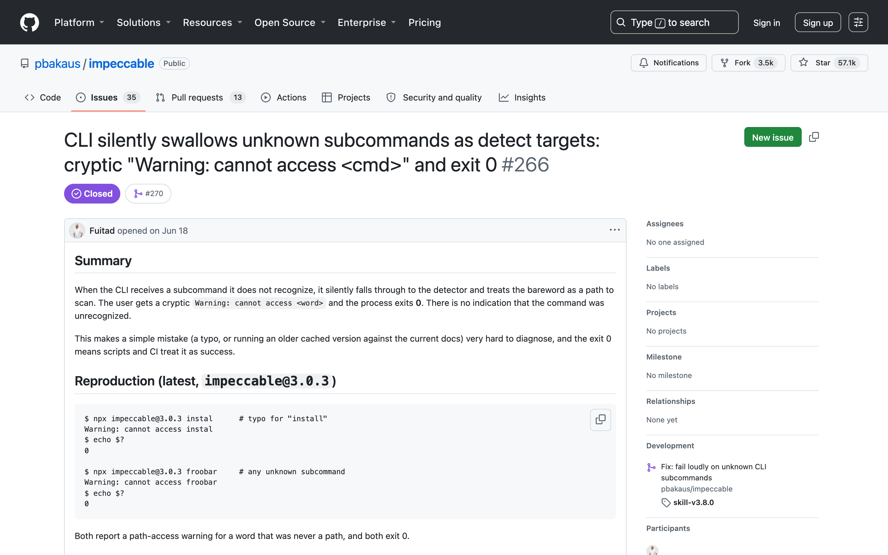Open the pbakaus/impeccable link under Development
This screenshot has height=555, width=888.
(697, 489)
